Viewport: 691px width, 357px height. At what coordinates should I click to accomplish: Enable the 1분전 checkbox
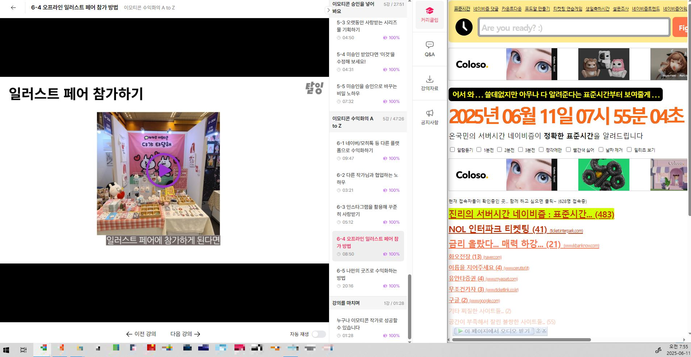(x=479, y=149)
